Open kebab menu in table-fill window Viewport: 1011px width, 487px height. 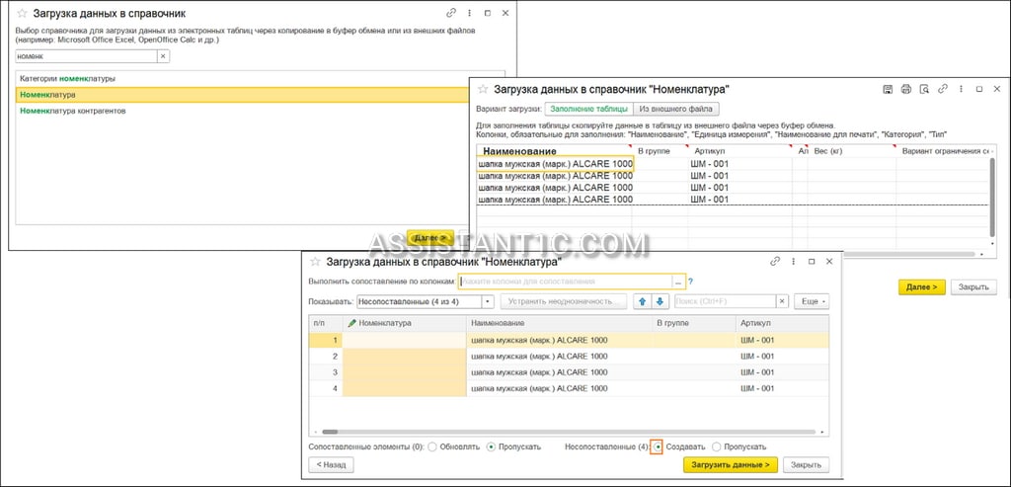961,90
